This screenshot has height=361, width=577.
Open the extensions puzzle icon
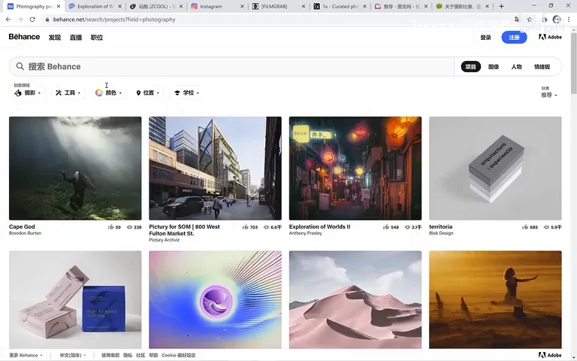click(x=545, y=19)
